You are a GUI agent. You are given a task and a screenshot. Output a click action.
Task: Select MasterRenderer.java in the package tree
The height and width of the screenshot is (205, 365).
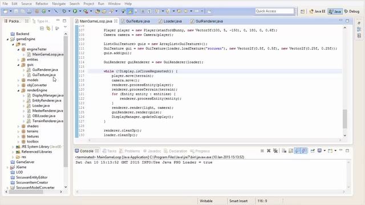47,110
